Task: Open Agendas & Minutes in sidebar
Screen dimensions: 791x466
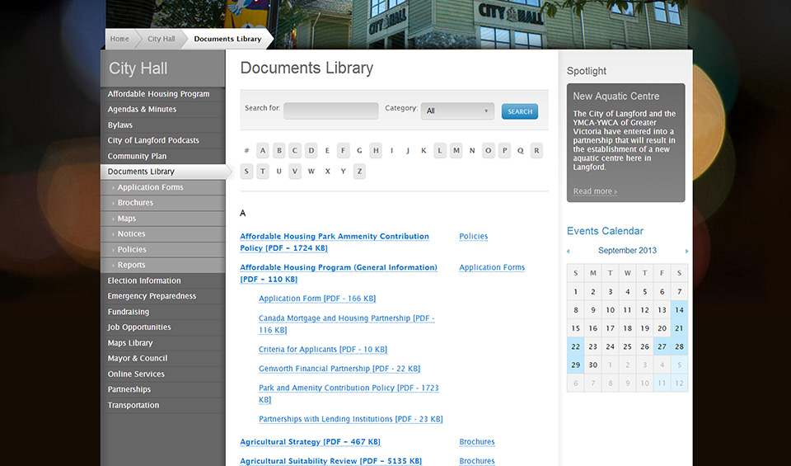Action: (x=142, y=110)
